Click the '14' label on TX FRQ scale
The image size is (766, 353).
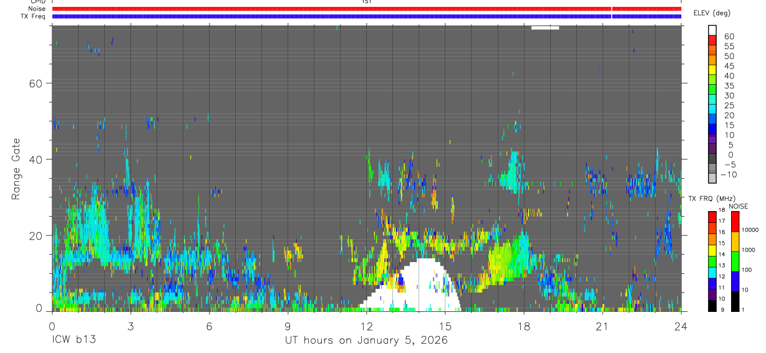tap(723, 254)
